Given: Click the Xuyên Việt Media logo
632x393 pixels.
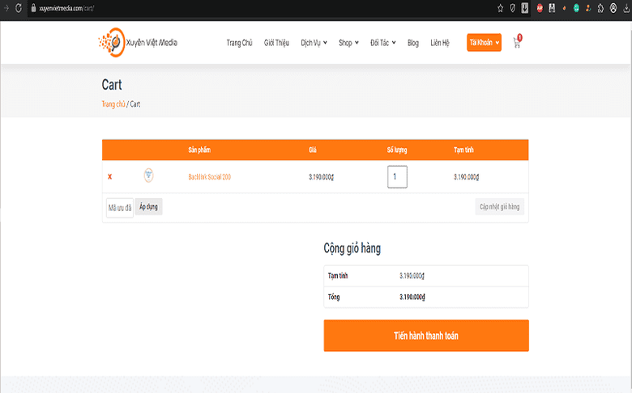Looking at the screenshot, I should (138, 42).
